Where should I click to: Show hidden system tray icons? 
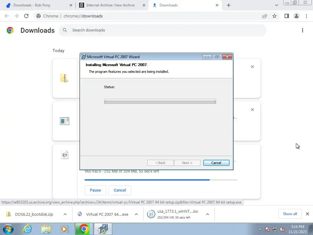(x=260, y=229)
